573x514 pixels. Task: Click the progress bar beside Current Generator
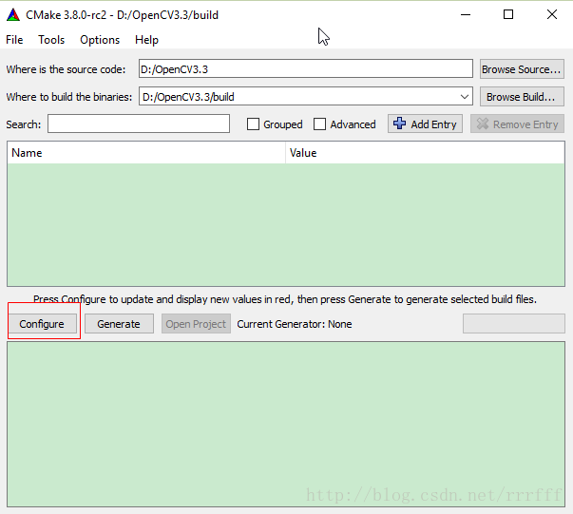coord(513,324)
